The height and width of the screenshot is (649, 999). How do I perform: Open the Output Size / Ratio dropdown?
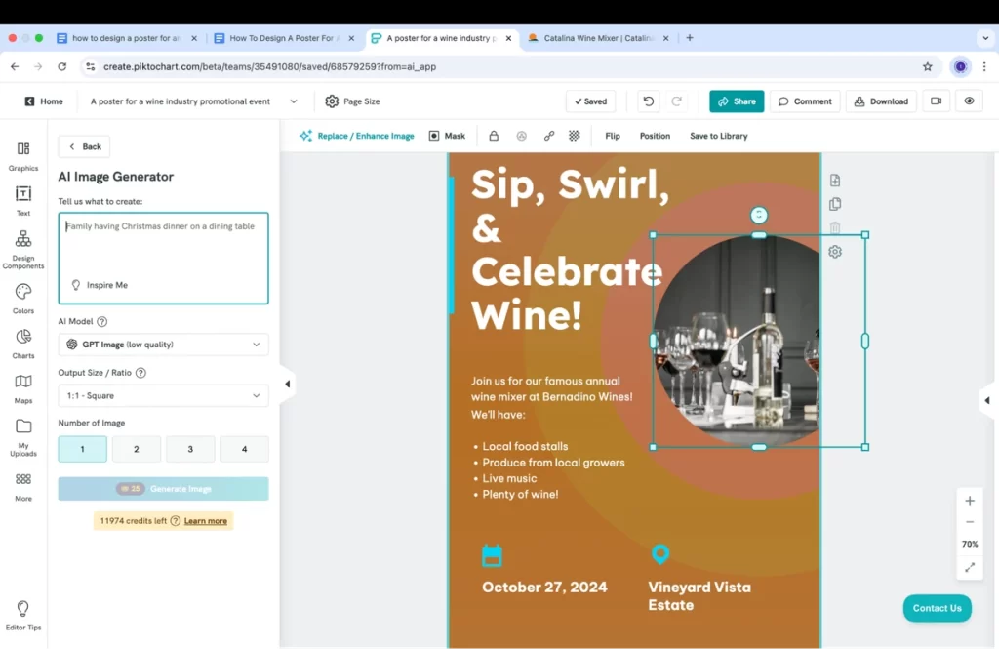(x=163, y=395)
